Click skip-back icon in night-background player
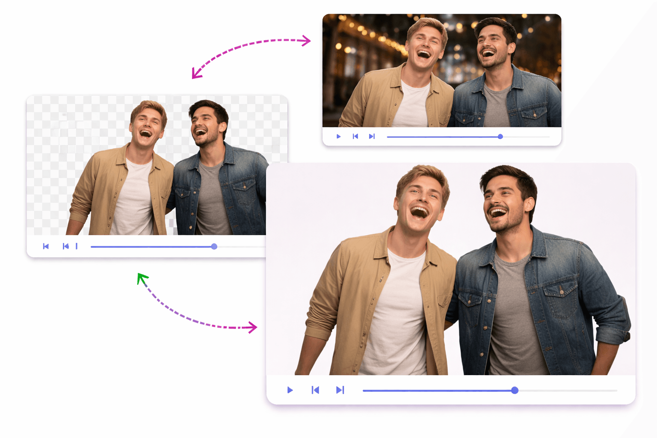657x438 pixels. point(355,136)
